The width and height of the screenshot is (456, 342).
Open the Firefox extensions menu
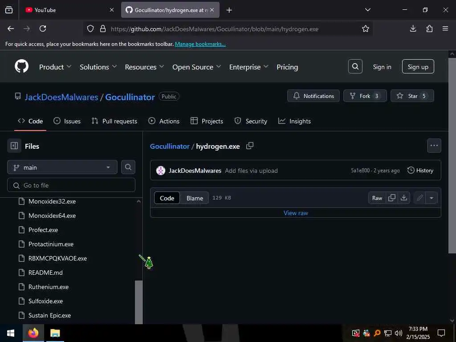[429, 28]
